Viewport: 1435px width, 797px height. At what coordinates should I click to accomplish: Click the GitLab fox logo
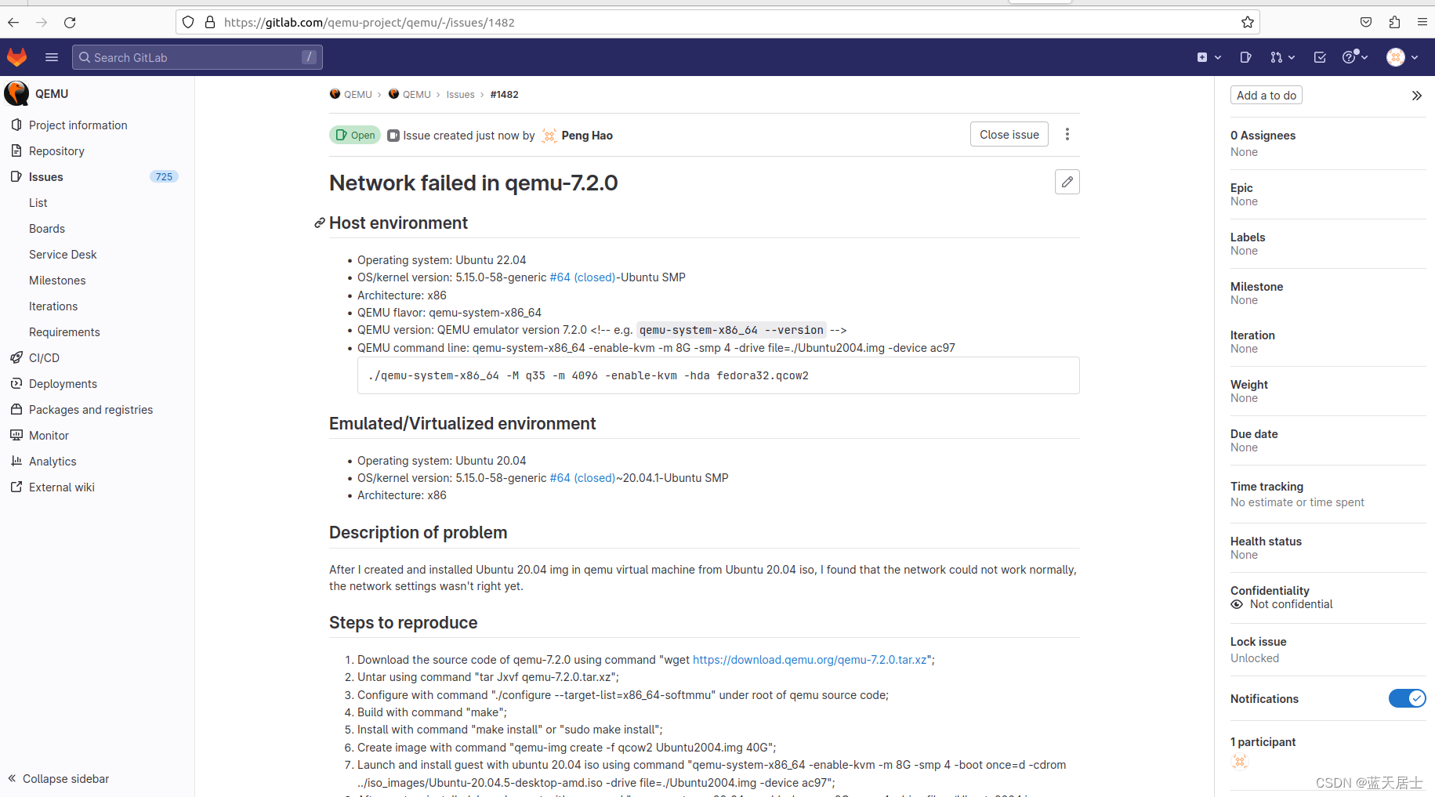tap(16, 57)
